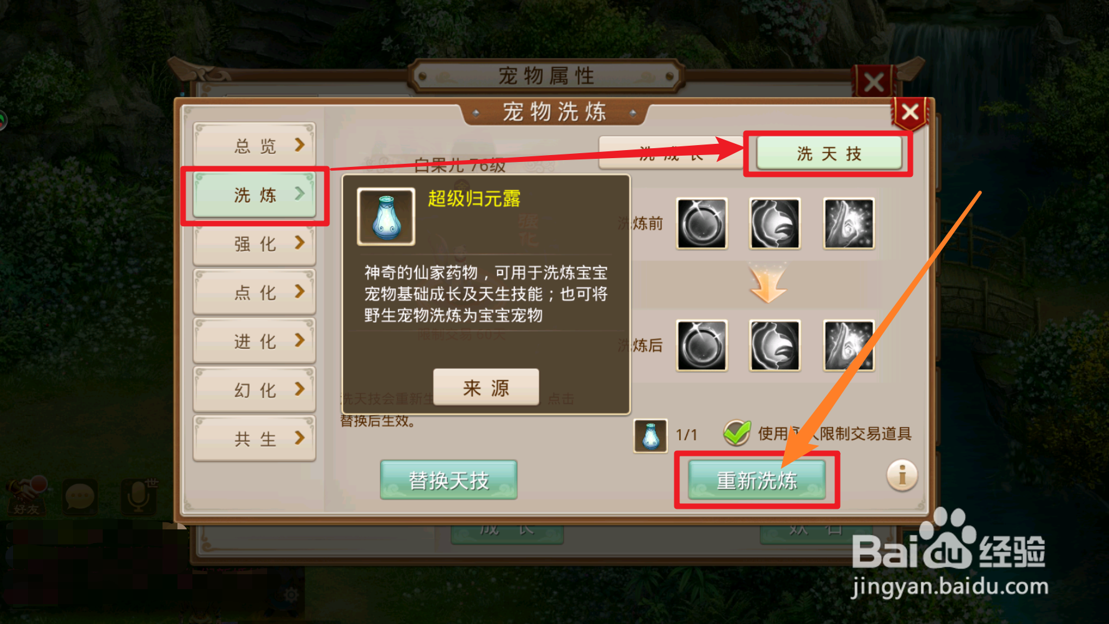Tap the microphone voice icon
This screenshot has width=1109, height=624.
click(138, 498)
